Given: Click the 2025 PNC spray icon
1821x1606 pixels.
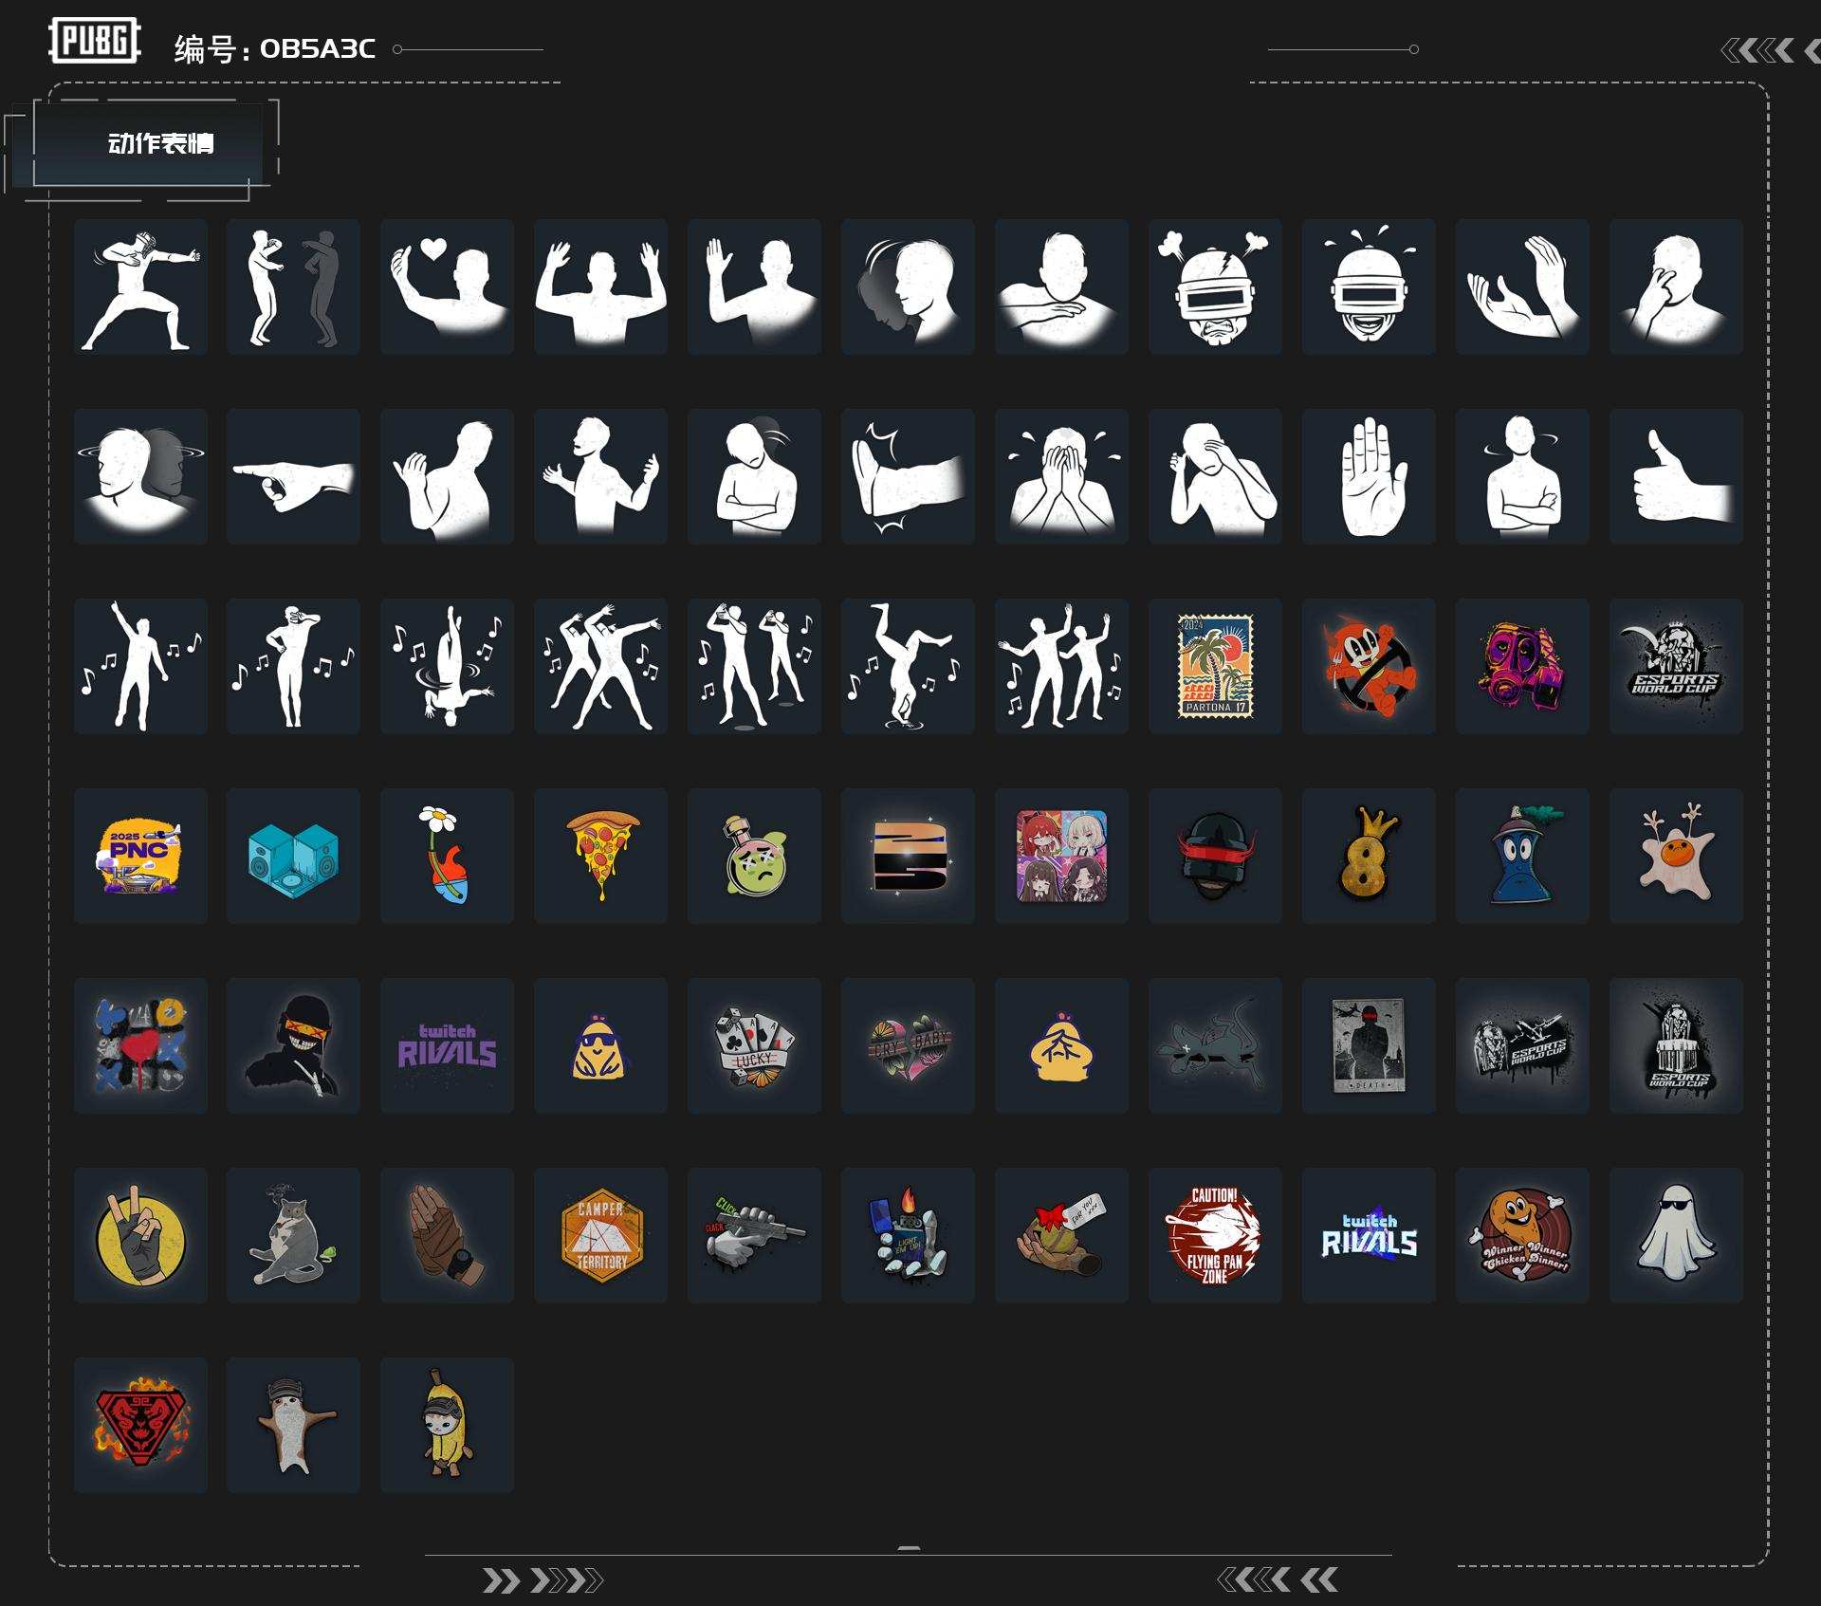Looking at the screenshot, I should [140, 855].
